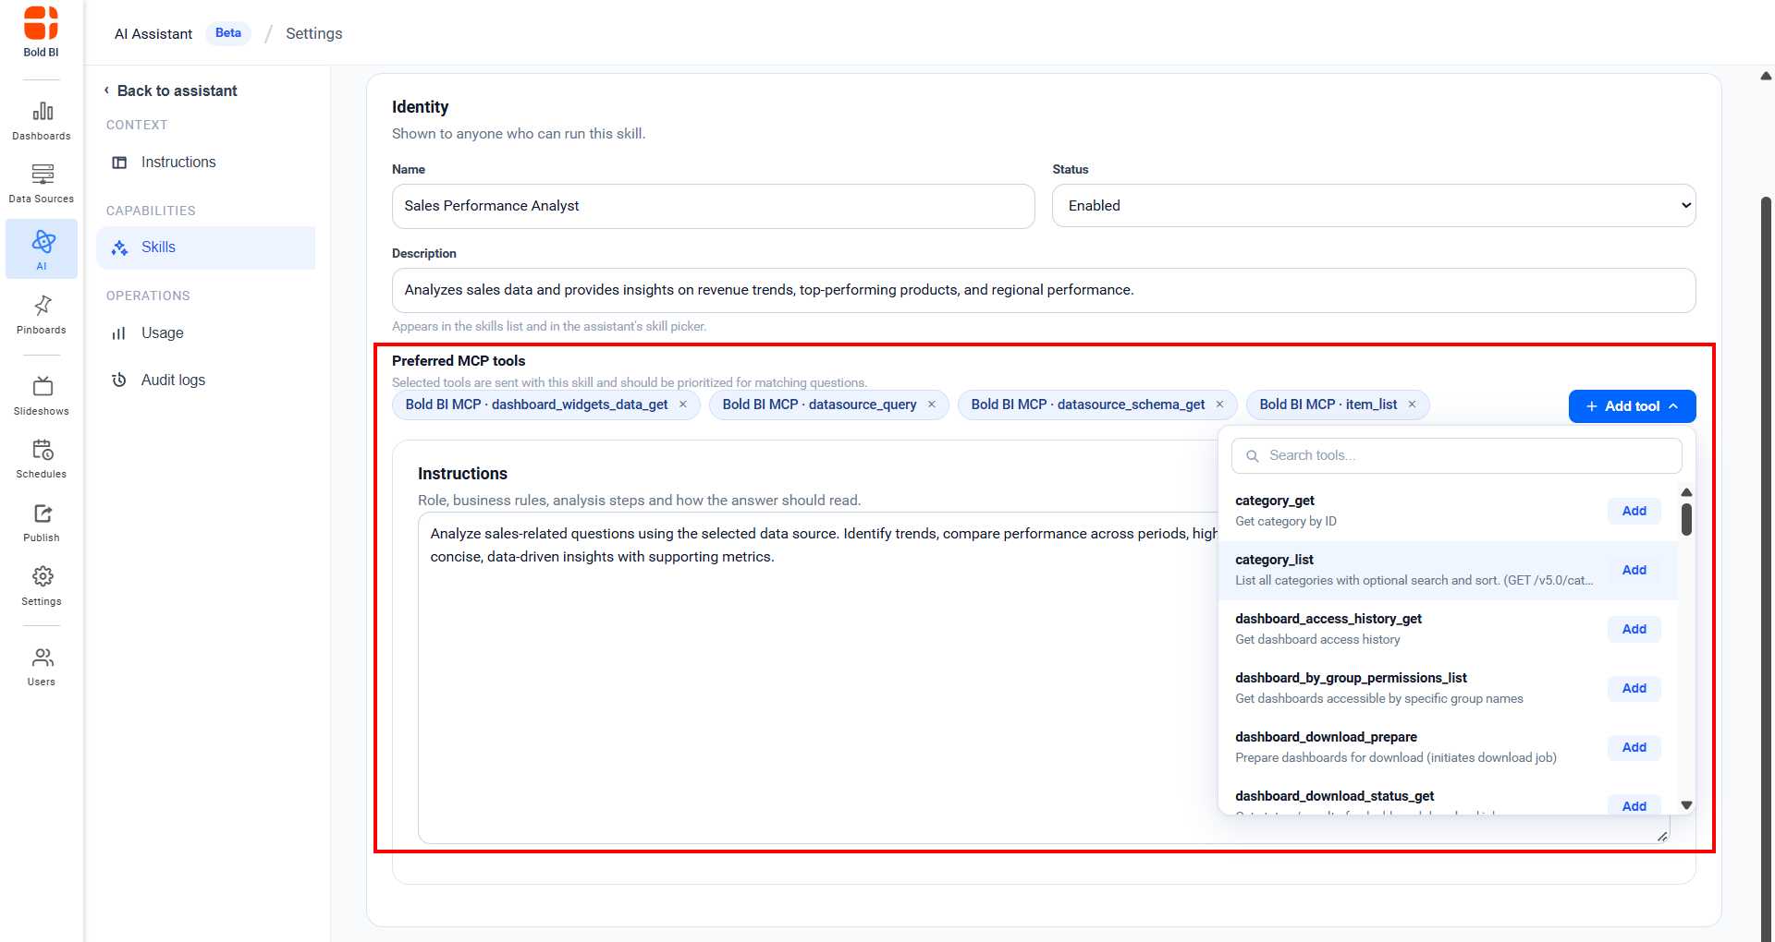This screenshot has width=1775, height=942.
Task: Open Slideshows from the sidebar
Action: pyautogui.click(x=42, y=396)
